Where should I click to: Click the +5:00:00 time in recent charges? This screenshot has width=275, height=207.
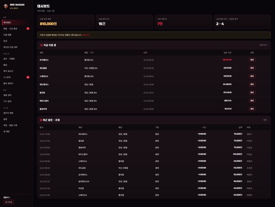click(x=202, y=154)
